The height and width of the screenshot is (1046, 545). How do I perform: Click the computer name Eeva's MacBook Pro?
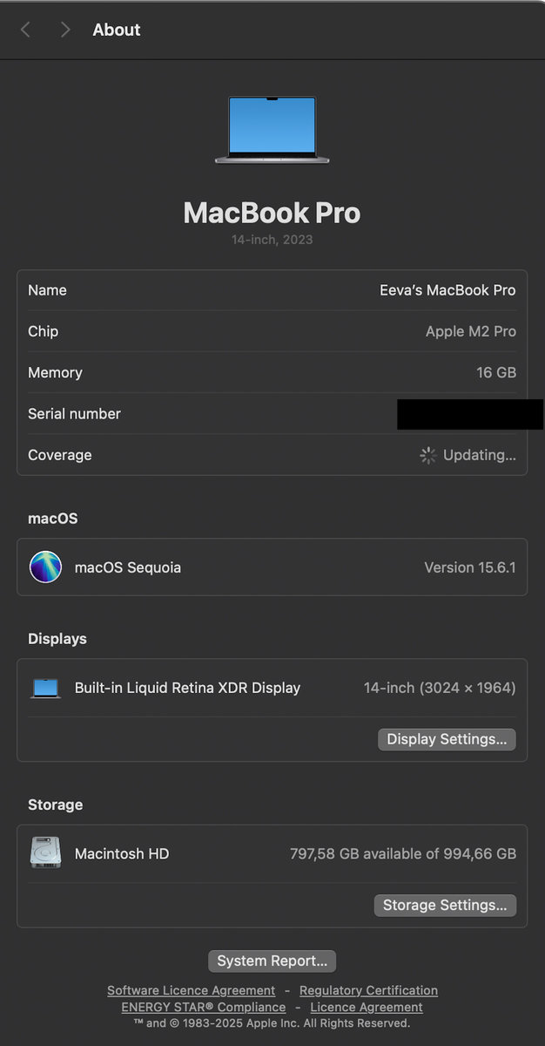pos(447,290)
